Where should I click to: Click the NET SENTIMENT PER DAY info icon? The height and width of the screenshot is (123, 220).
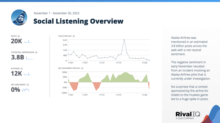pyautogui.click(x=82, y=68)
